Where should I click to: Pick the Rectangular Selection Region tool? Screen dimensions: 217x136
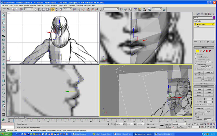coord(44,9)
